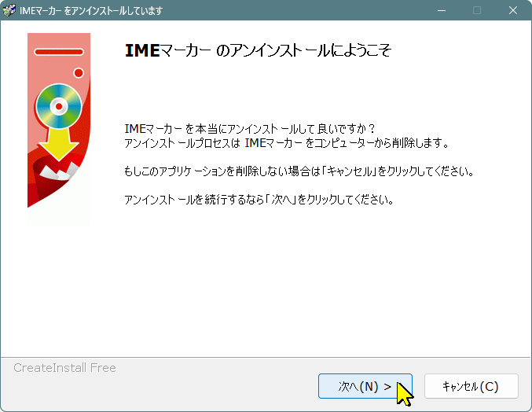Click the uninstall wizard disc artwork

point(59,129)
